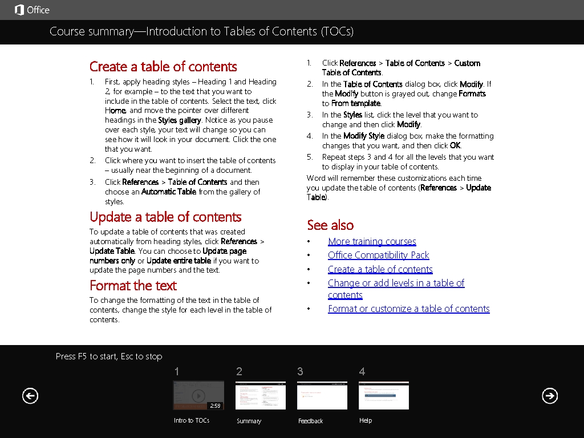Click the Help label under thumbnail 4

(366, 420)
